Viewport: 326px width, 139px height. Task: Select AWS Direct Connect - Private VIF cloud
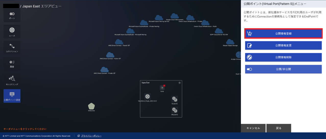[104, 69]
